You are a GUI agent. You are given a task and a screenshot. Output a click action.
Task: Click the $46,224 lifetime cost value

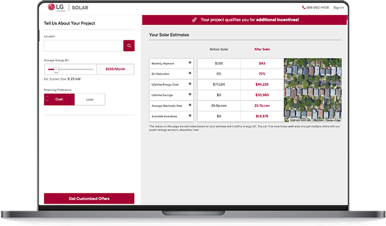pyautogui.click(x=262, y=84)
